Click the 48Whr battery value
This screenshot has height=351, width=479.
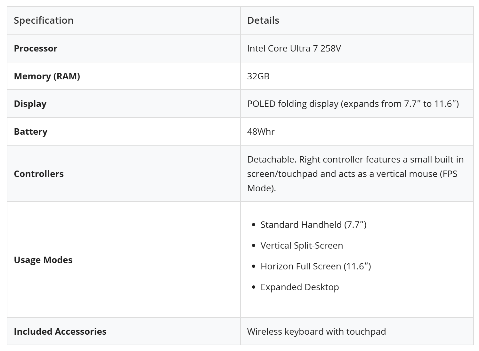coord(261,132)
